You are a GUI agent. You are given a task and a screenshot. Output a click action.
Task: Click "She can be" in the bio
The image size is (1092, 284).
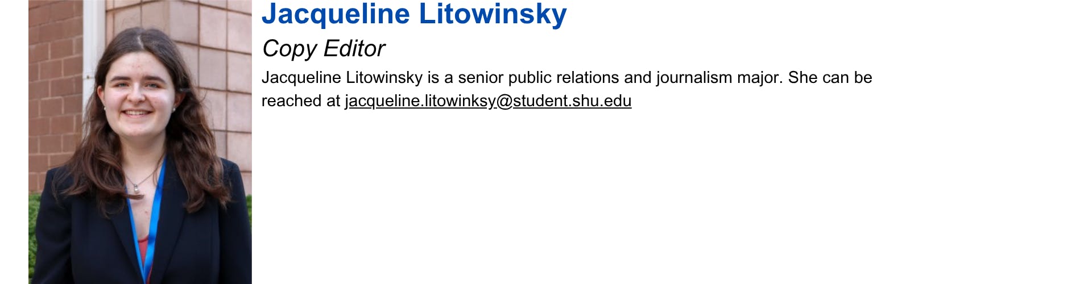tap(830, 77)
